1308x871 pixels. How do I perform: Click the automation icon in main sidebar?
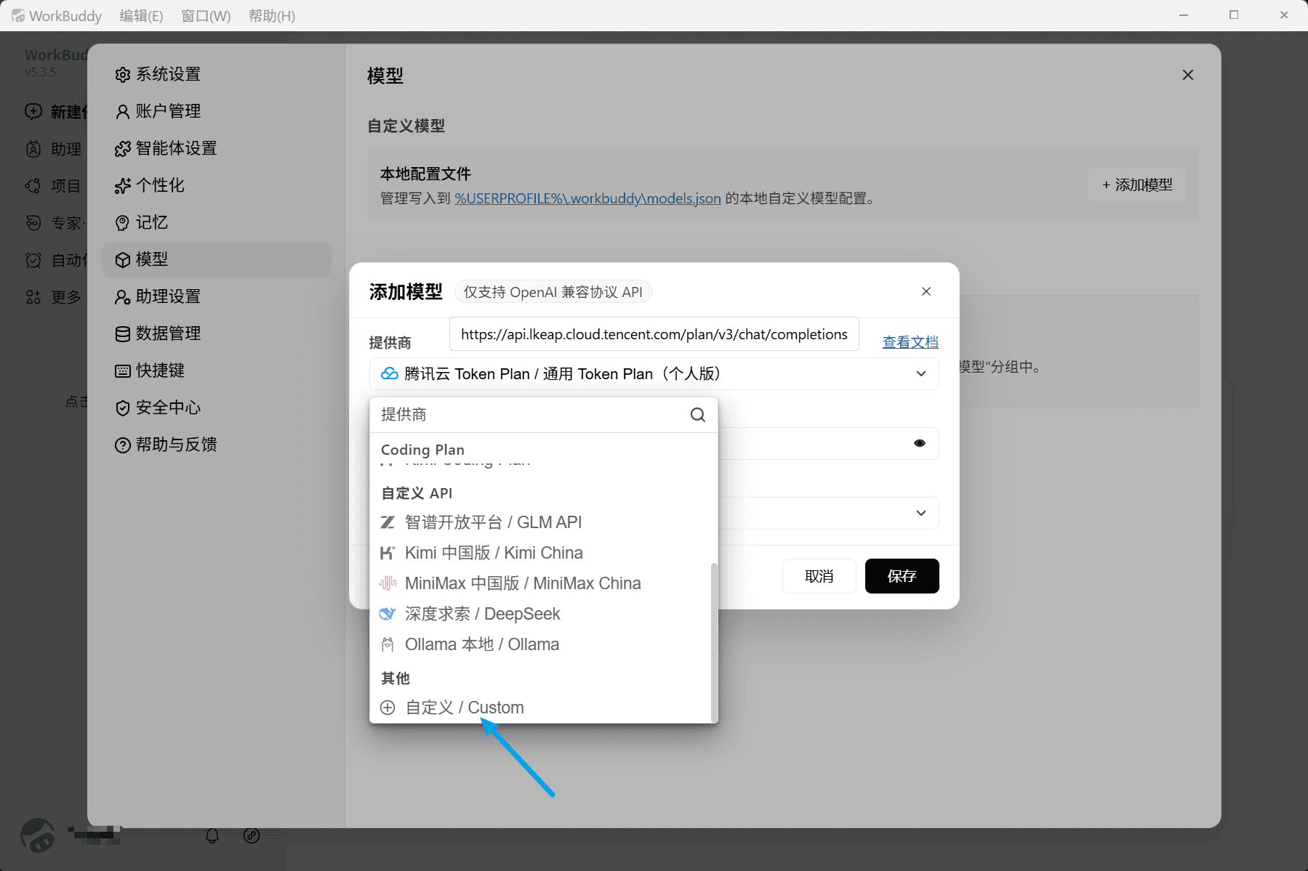pos(33,260)
